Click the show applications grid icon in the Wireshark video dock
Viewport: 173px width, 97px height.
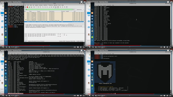[6, 40]
